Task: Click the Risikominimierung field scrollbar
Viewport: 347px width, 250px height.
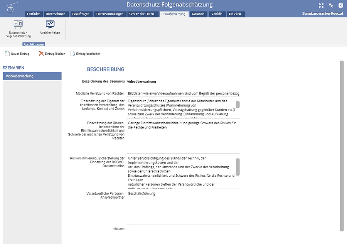Action: [x=238, y=167]
